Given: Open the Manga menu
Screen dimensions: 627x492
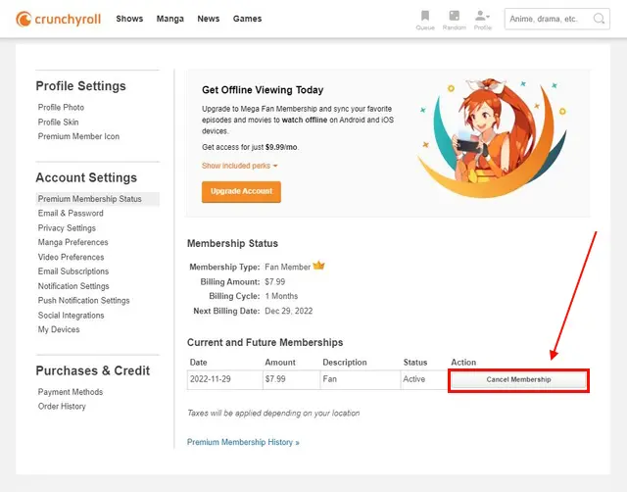Looking at the screenshot, I should 169,19.
